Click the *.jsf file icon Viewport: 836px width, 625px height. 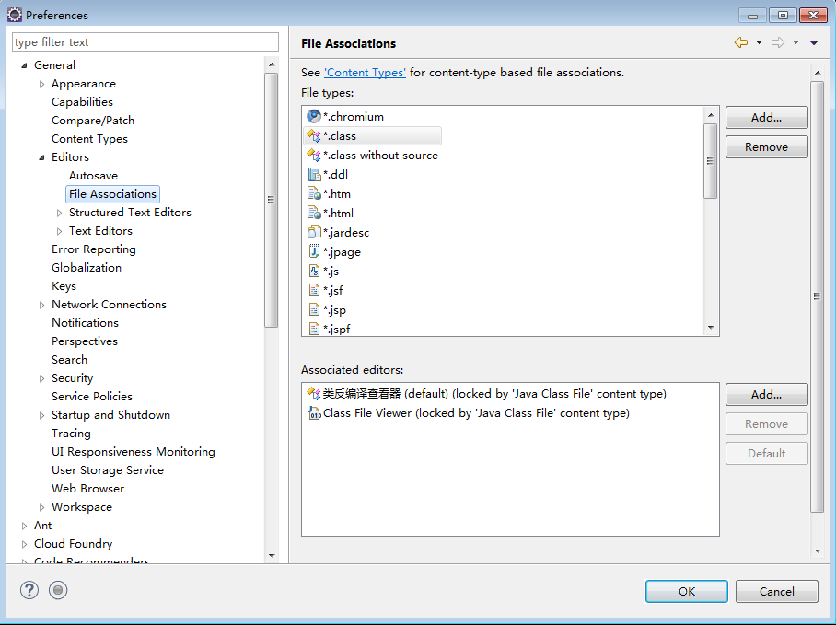click(x=314, y=290)
